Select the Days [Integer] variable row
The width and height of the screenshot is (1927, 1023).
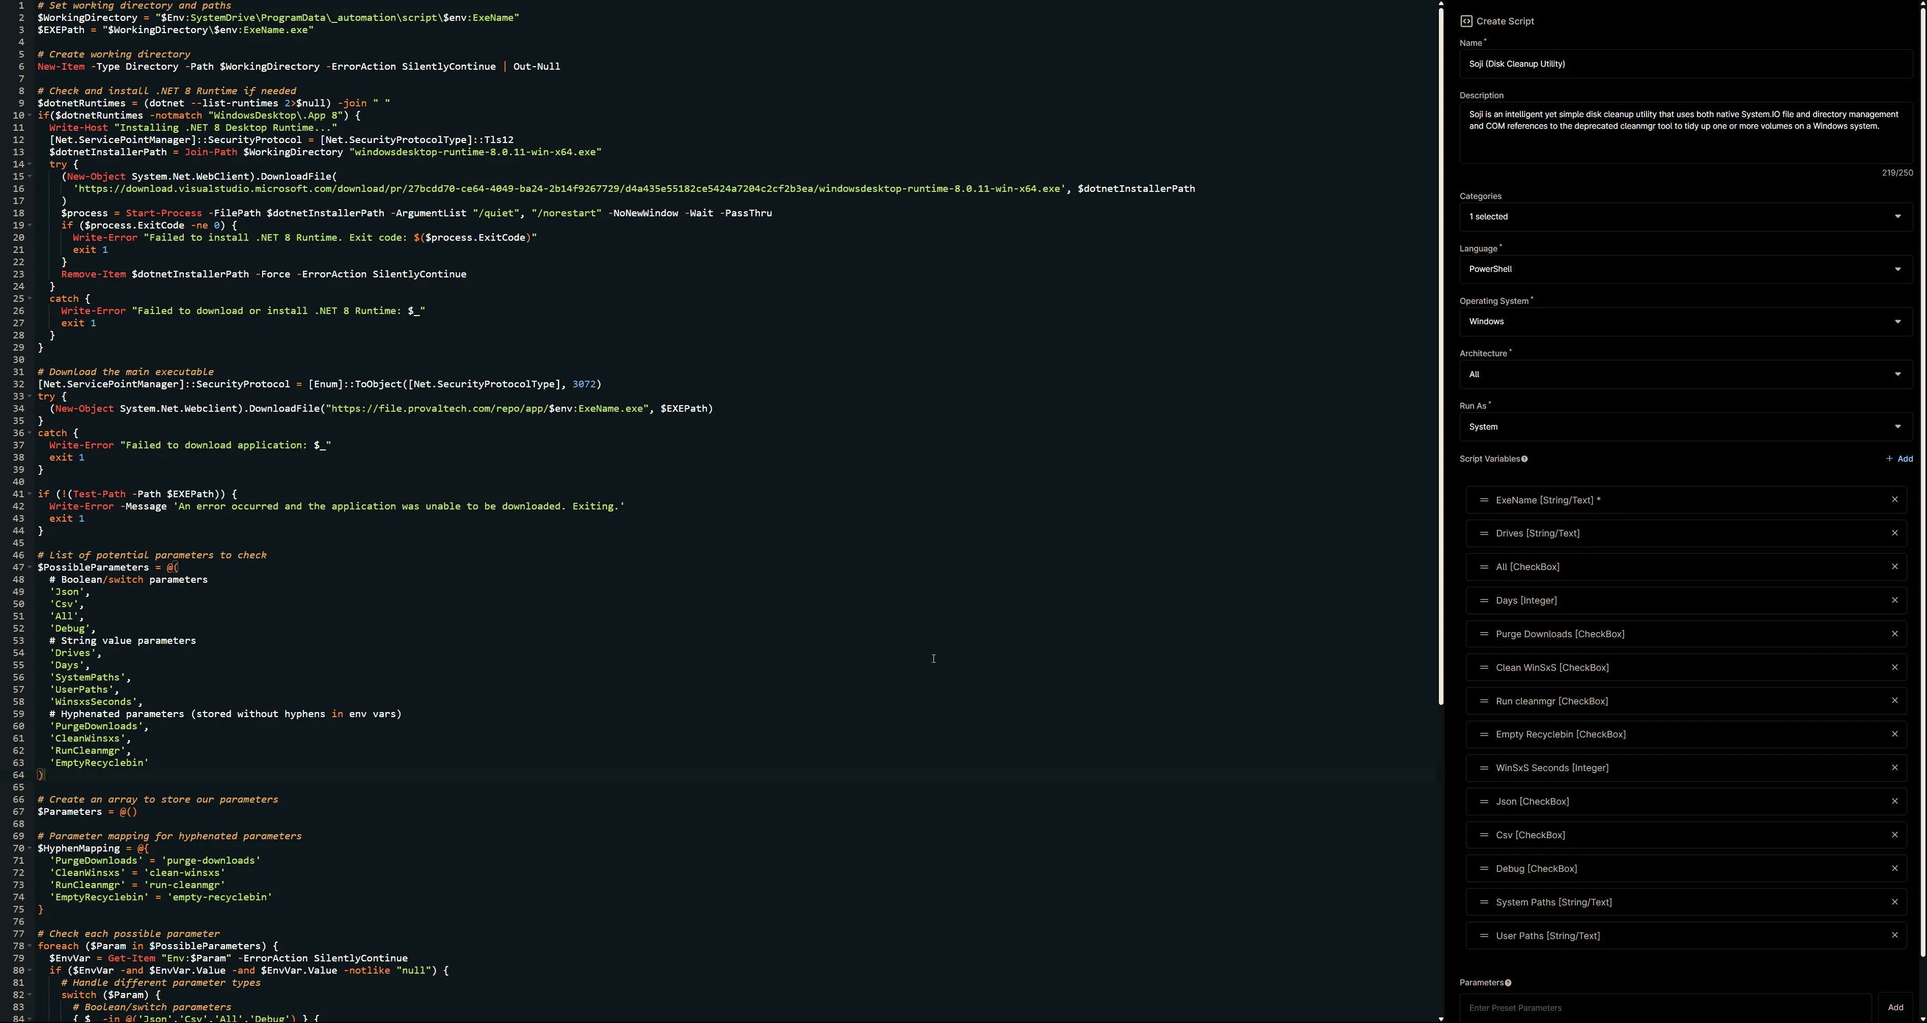(1685, 601)
